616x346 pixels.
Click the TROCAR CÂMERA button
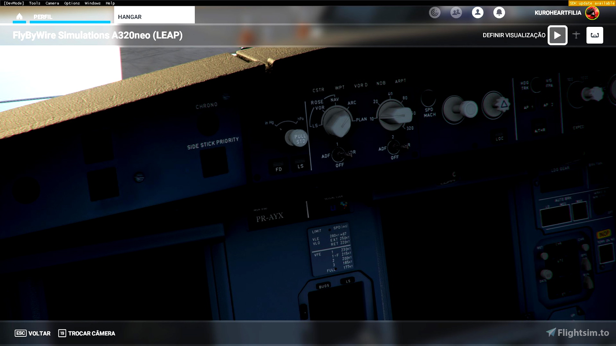(x=87, y=333)
